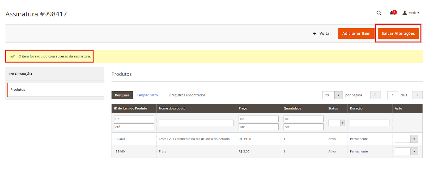Go to the next page arrow
Screen dimensions: 425x171
tap(417, 95)
